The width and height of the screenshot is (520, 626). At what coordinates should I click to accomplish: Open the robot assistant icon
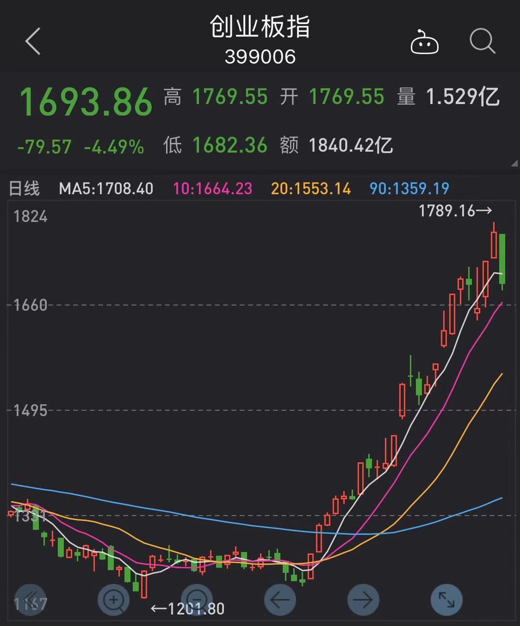424,42
